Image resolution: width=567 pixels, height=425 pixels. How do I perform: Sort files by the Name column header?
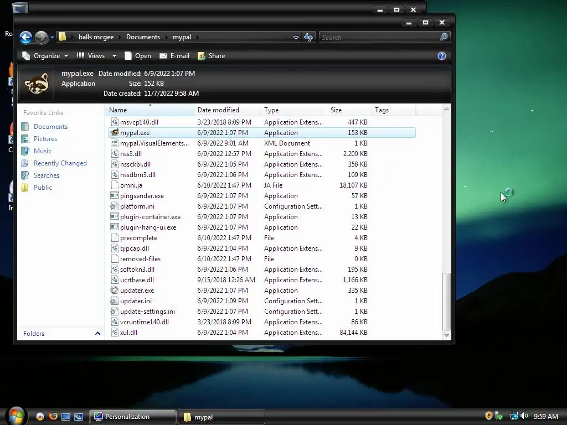pos(150,110)
